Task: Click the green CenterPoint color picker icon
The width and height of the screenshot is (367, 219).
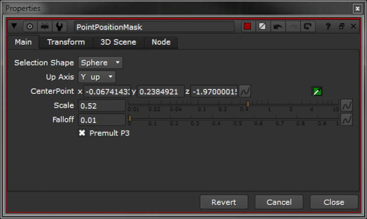Action: coord(317,91)
